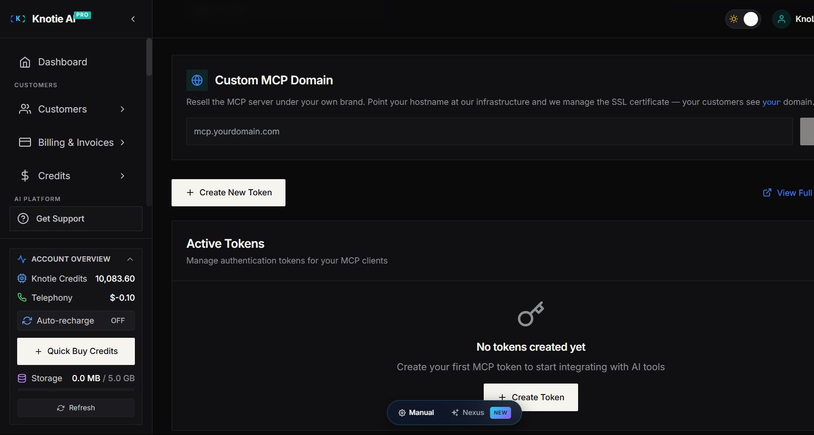Open the Customers menu item
This screenshot has width=814, height=435.
tap(76, 109)
